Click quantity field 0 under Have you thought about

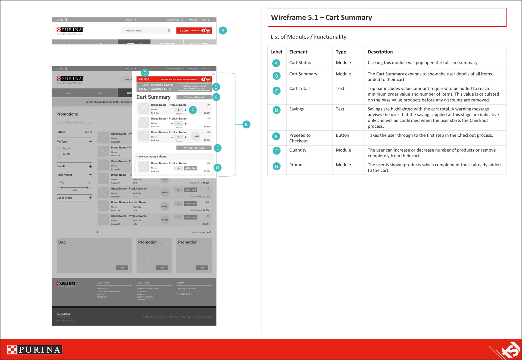click(179, 168)
